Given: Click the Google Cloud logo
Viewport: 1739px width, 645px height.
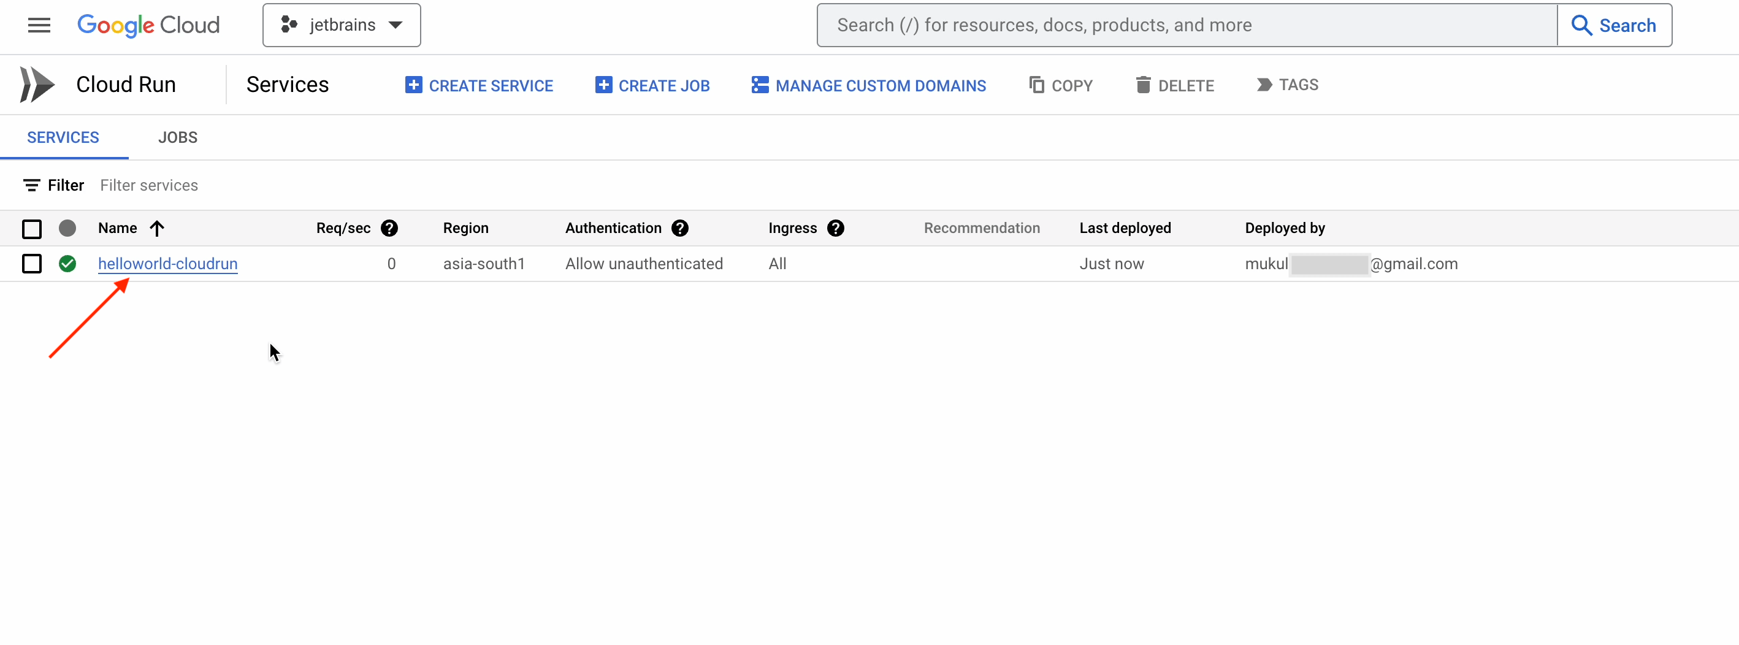Looking at the screenshot, I should coord(148,26).
